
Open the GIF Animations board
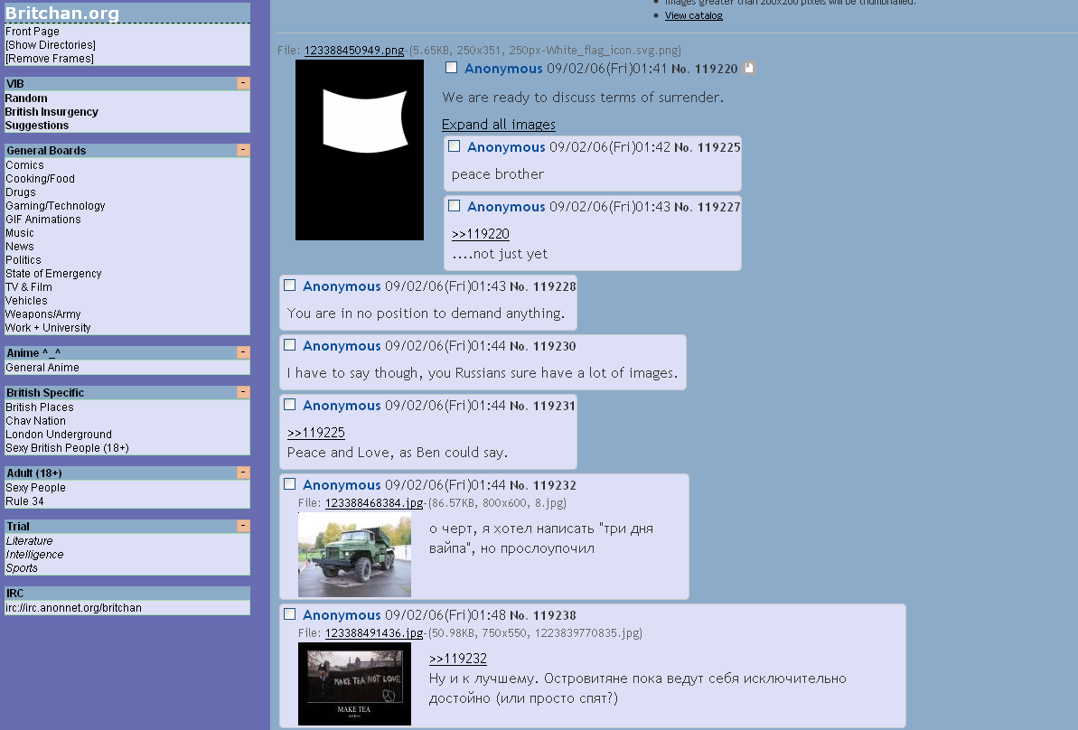(x=43, y=220)
